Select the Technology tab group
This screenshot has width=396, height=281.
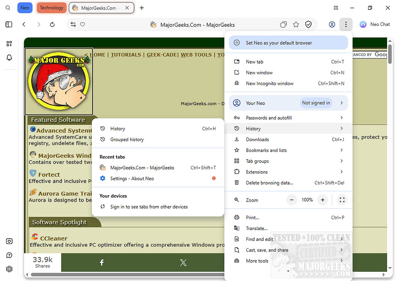click(52, 8)
